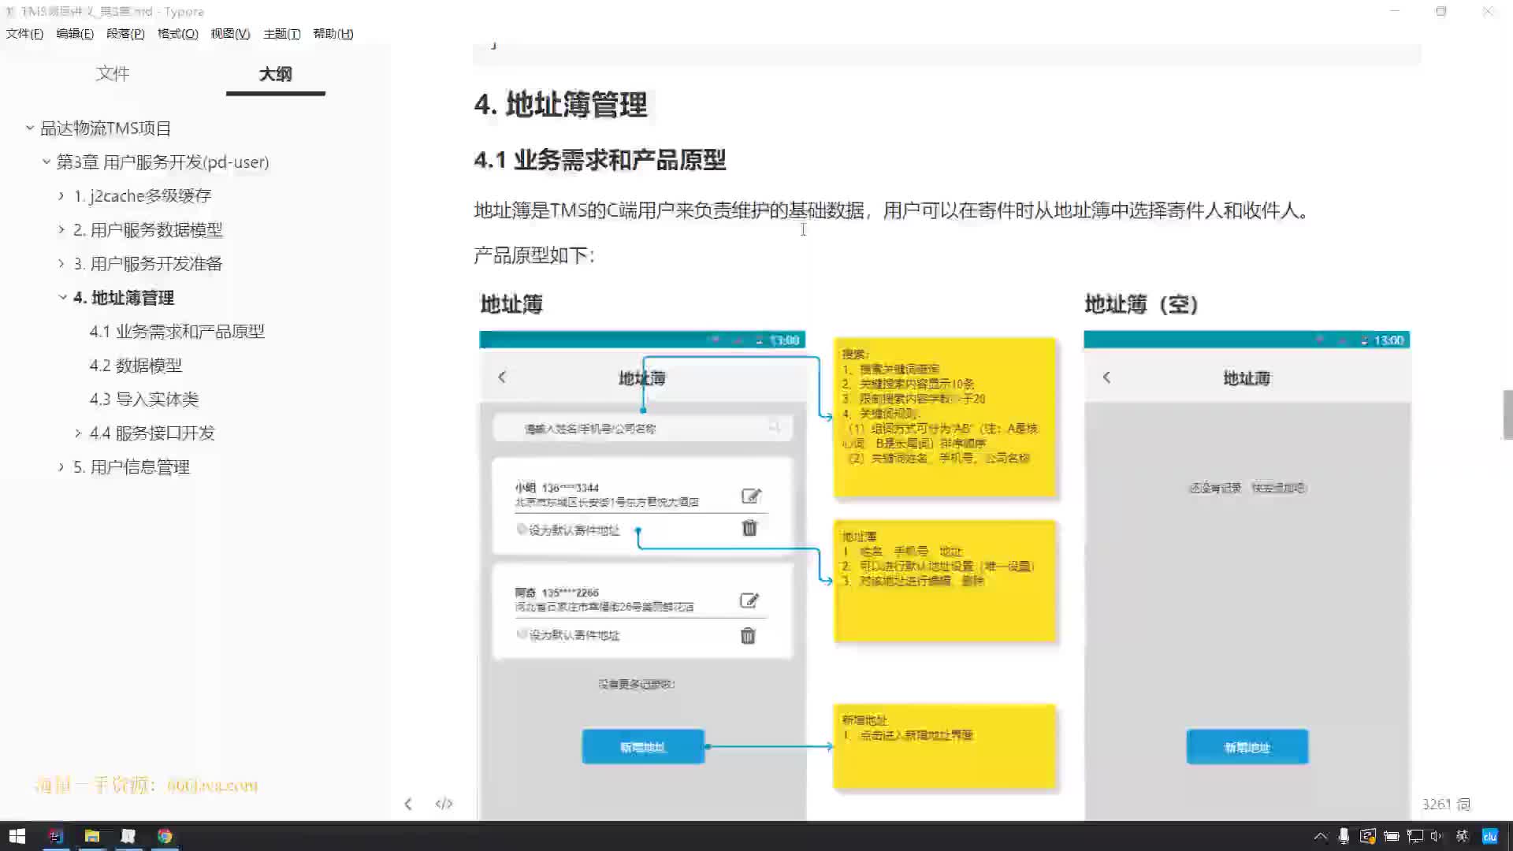Screen dimensions: 1513x851
Task: Open Google Chrome from the taskbar
Action: click(165, 836)
